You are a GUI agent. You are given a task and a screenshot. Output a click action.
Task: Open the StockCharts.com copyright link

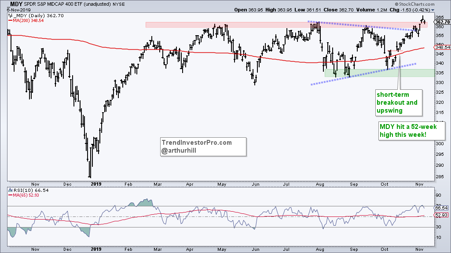[414, 4]
